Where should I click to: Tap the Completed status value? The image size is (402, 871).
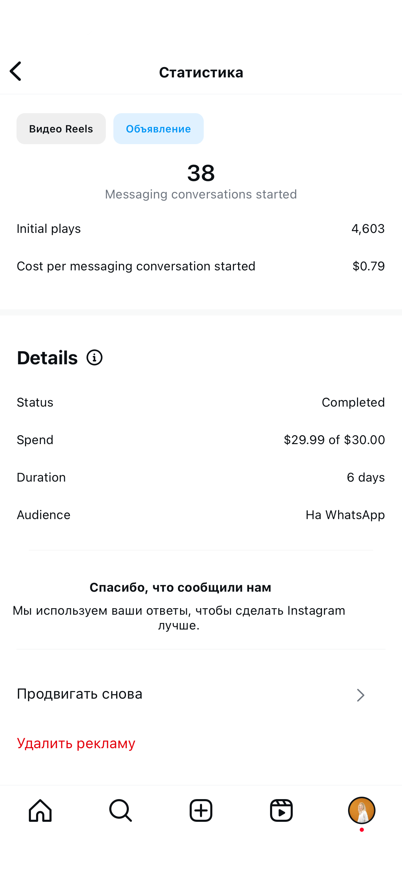point(353,402)
